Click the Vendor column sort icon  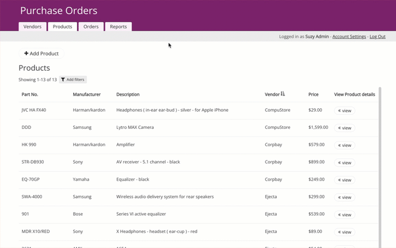click(x=283, y=94)
